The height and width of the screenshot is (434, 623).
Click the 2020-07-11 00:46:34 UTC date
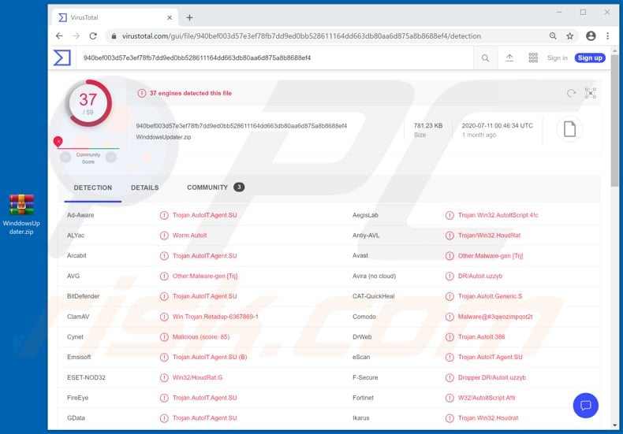(497, 126)
